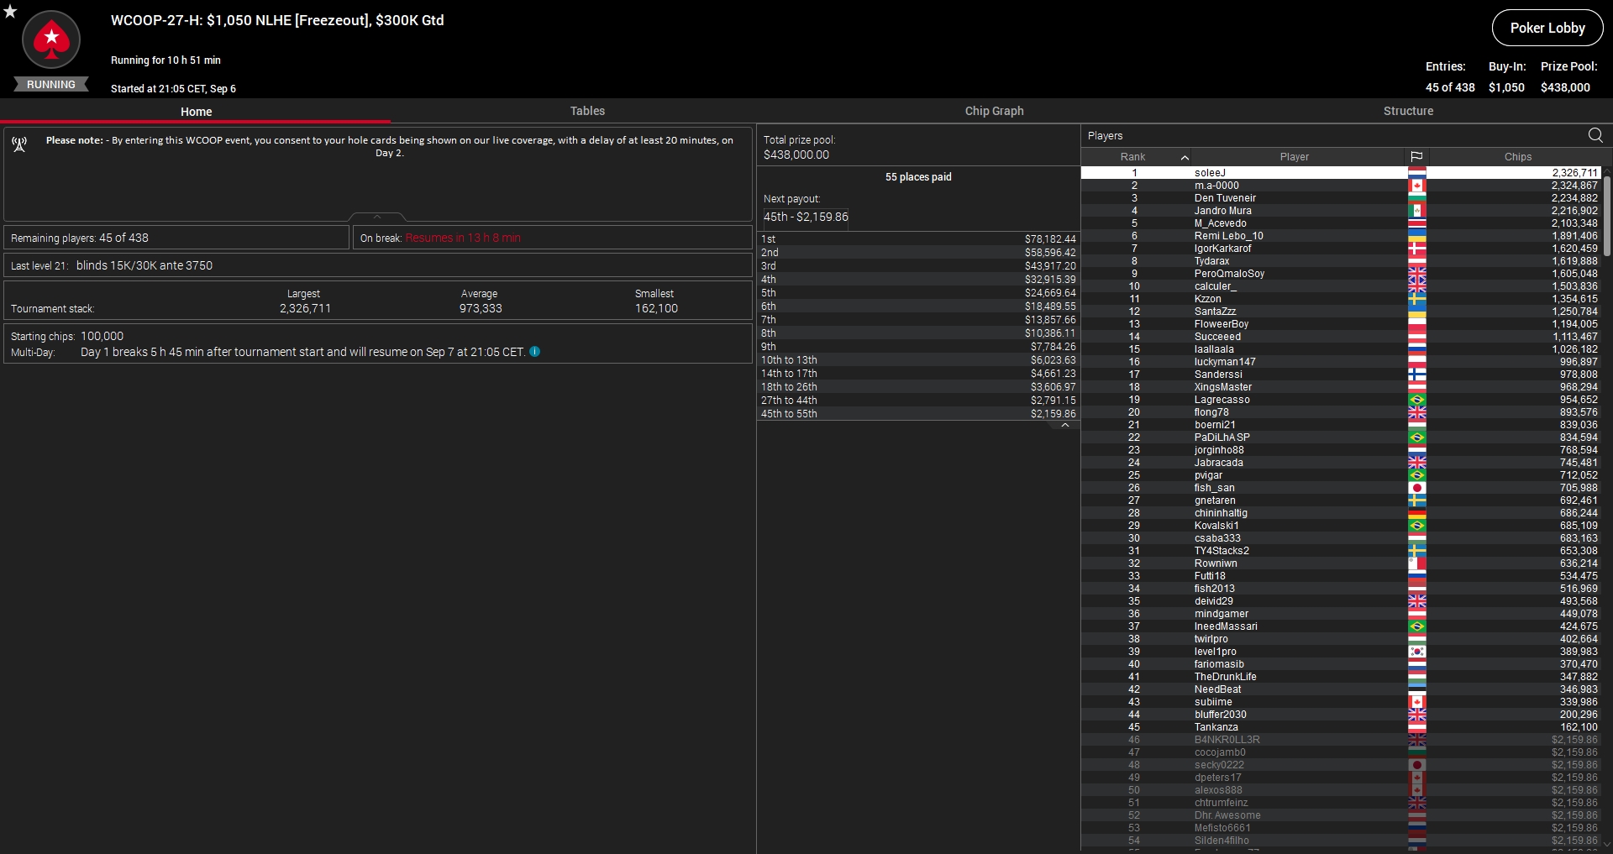Viewport: 1613px width, 854px height.
Task: Click the favorite star icon
Action: [x=10, y=12]
